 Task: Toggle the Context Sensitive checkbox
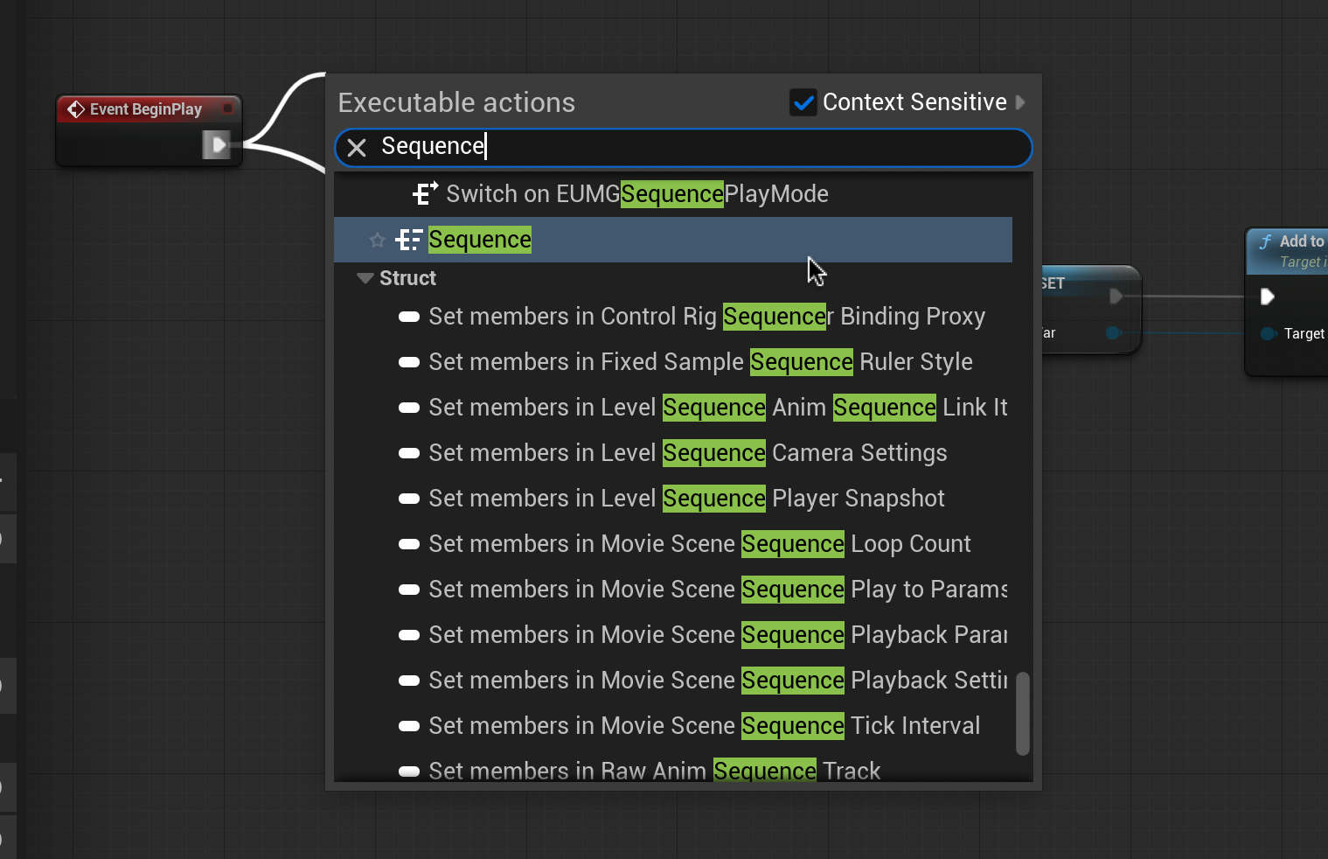click(803, 102)
